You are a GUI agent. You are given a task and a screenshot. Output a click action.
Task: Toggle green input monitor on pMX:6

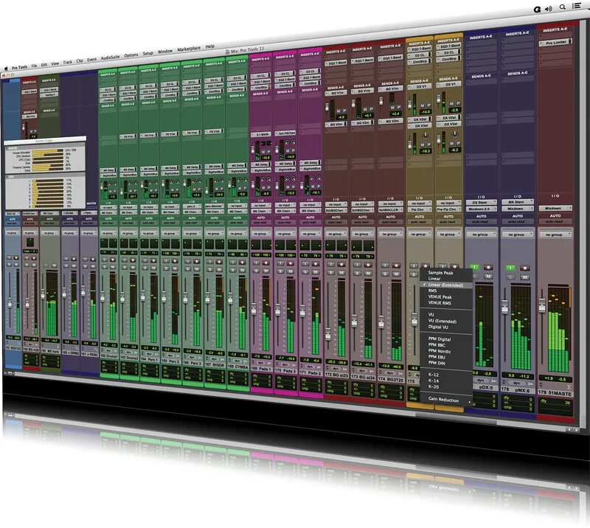tap(510, 268)
